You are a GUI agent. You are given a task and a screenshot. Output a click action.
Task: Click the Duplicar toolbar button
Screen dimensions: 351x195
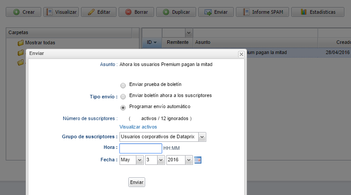(176, 12)
